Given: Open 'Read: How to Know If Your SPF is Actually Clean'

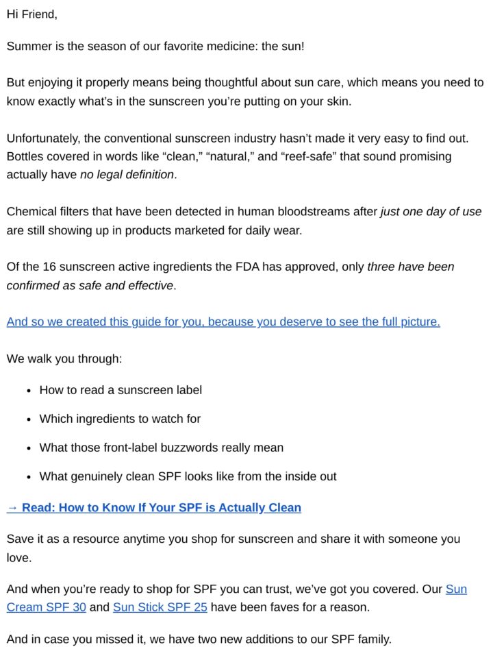Looking at the screenshot, I should point(154,508).
